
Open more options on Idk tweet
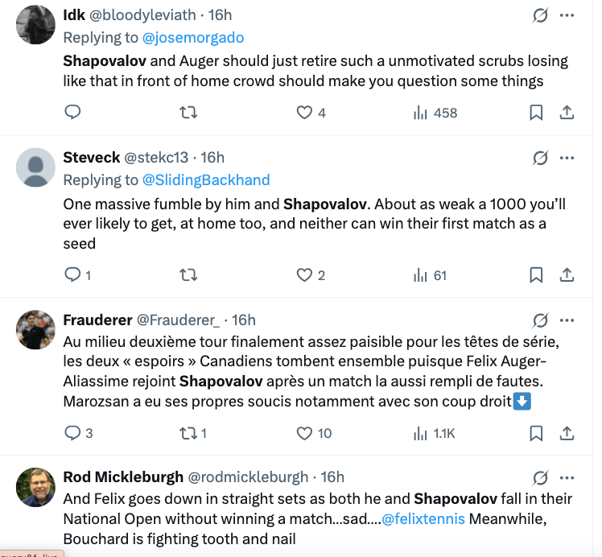click(567, 15)
